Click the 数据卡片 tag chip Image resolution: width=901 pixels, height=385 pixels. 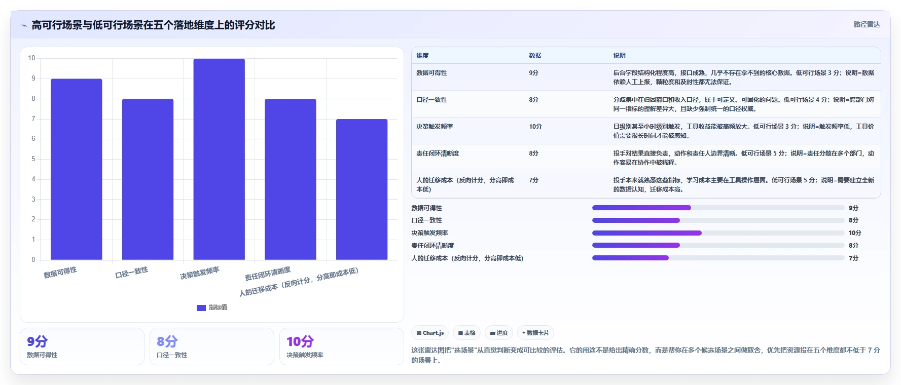[535, 333]
